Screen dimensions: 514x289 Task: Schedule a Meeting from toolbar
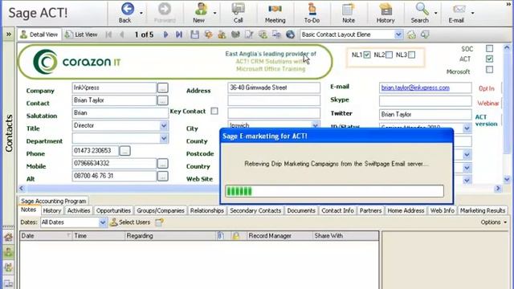[x=275, y=13]
